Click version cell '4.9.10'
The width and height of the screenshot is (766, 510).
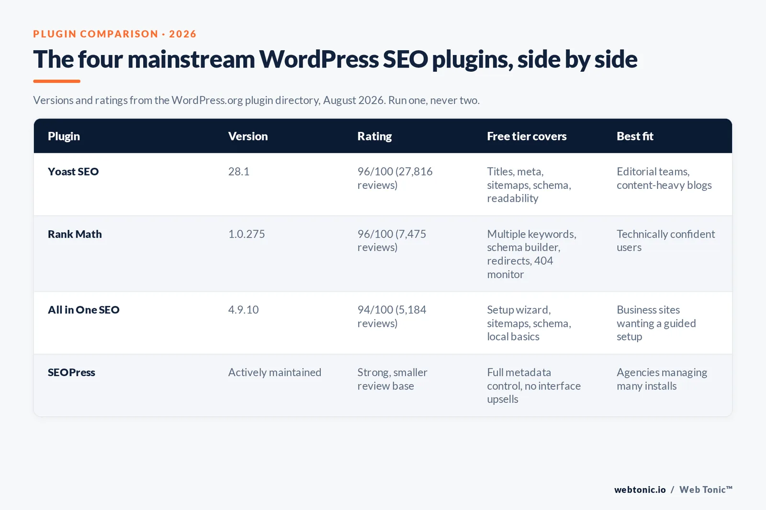pos(243,310)
